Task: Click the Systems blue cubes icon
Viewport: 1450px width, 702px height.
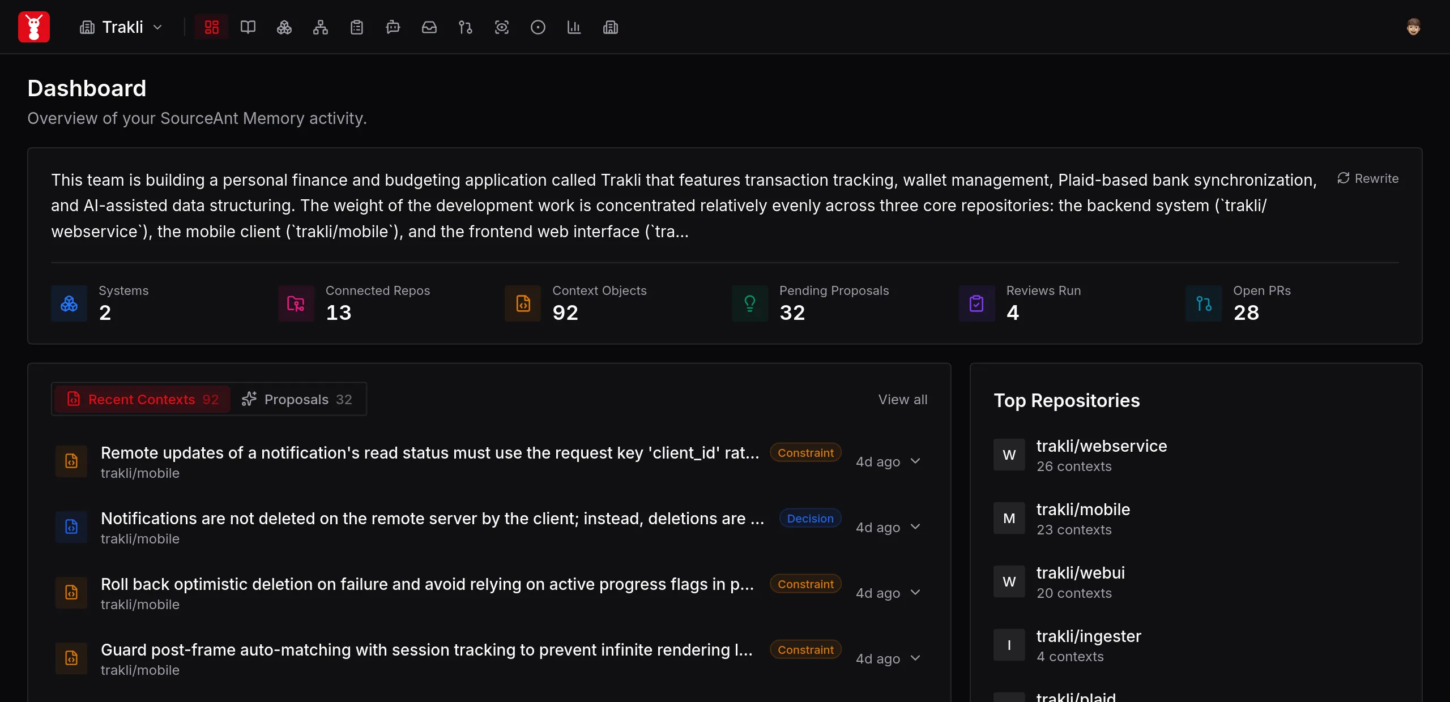Action: 69,303
